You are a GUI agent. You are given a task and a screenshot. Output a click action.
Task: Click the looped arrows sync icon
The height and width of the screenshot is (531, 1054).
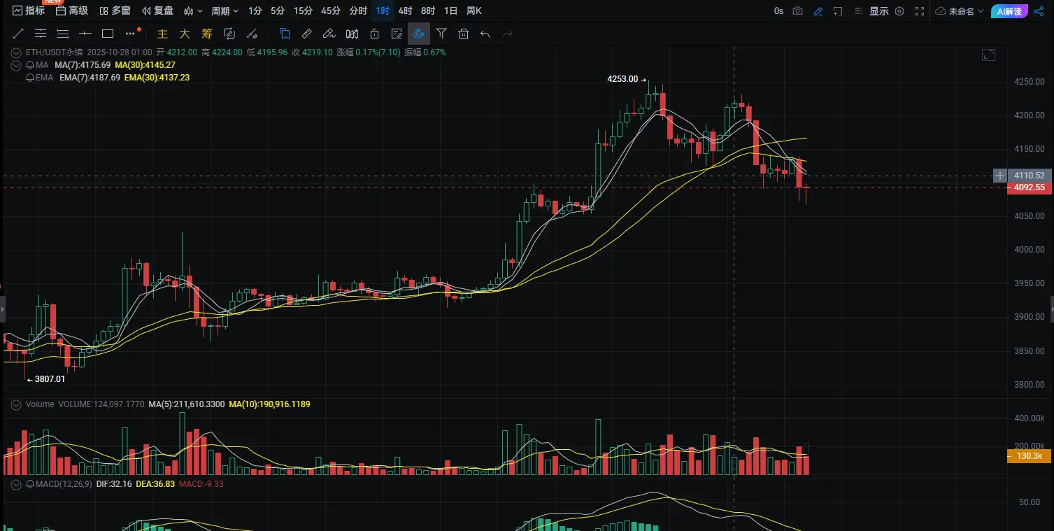point(229,34)
